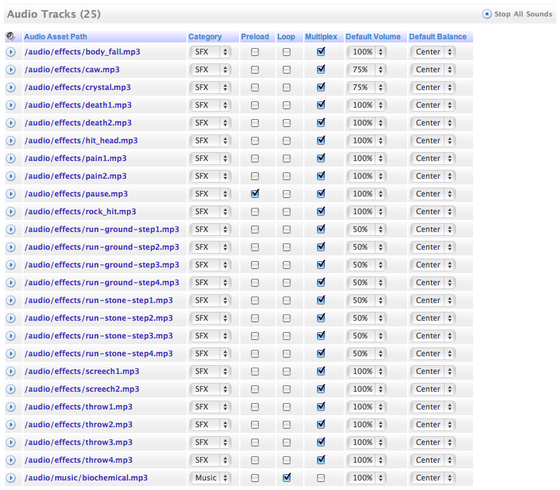Uncheck Preload for pause.mp3

pos(255,194)
